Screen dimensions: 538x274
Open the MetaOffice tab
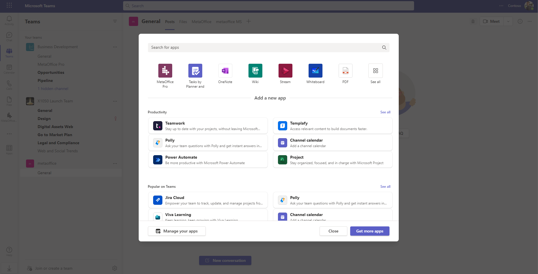point(201,22)
